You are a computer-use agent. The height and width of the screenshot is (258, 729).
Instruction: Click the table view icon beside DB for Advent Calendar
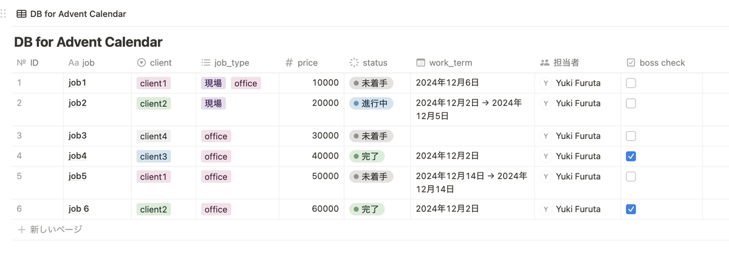click(x=21, y=13)
